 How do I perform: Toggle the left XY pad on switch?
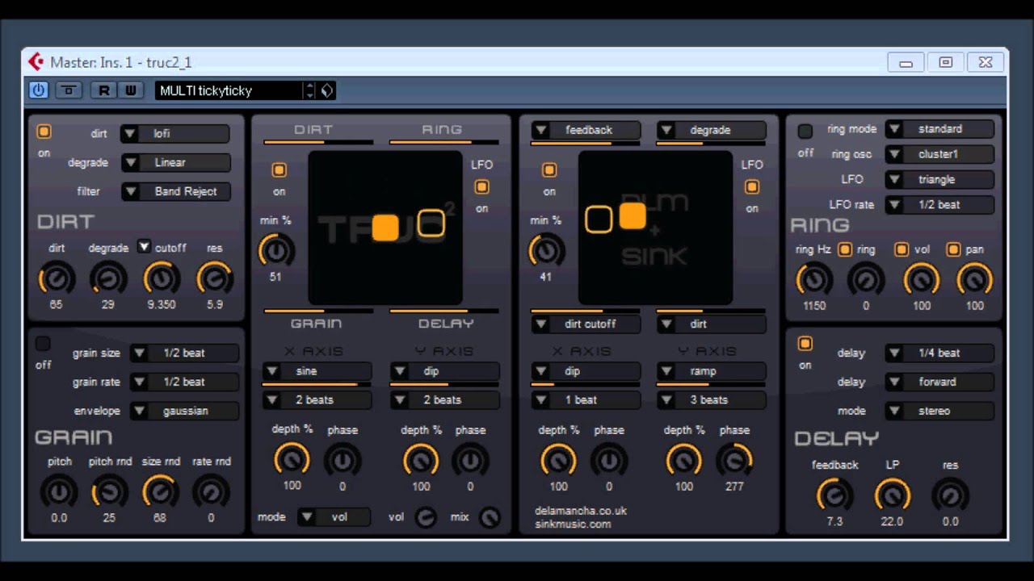pos(279,170)
